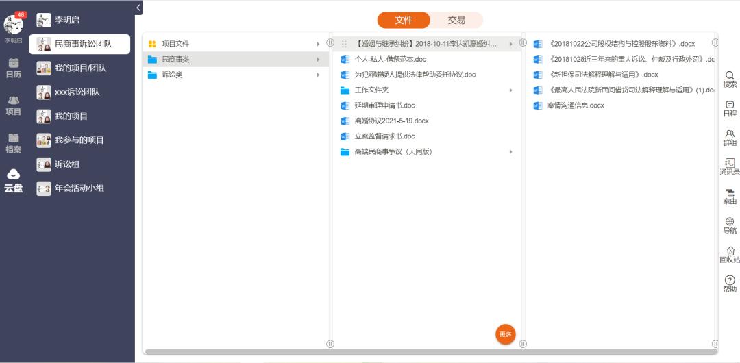Open the 云盘 cloud drive section
This screenshot has width=740, height=363.
pyautogui.click(x=13, y=181)
